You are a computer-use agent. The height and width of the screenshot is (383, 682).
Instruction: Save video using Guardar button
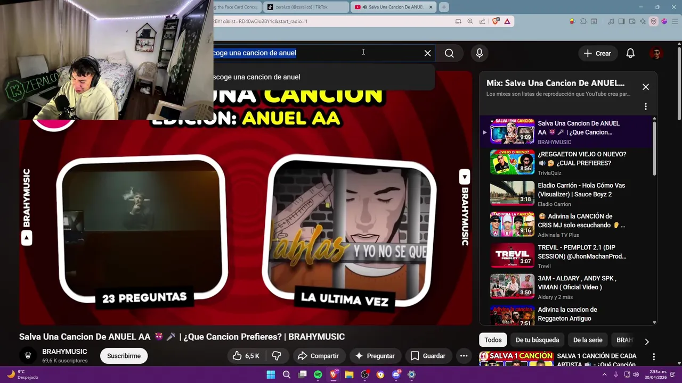pyautogui.click(x=428, y=356)
